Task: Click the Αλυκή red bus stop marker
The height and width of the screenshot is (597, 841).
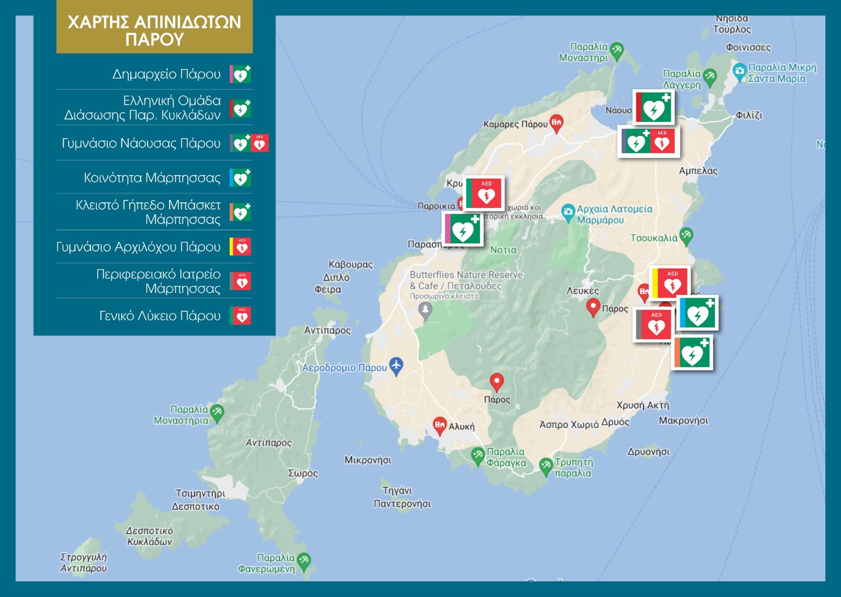Action: pyautogui.click(x=439, y=425)
